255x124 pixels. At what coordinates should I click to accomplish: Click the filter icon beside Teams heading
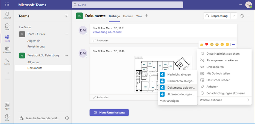66,16
